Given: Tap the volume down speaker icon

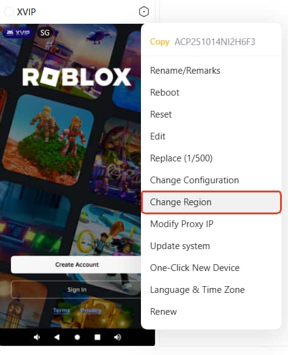Looking at the screenshot, I should pyautogui.click(x=37, y=337).
